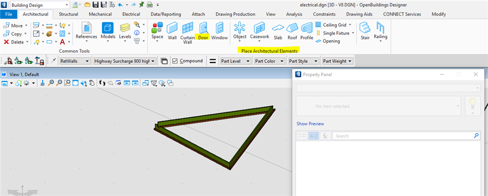The image size is (488, 196).
Task: Open the Building Design workflow dropdown
Action: pos(40,5)
